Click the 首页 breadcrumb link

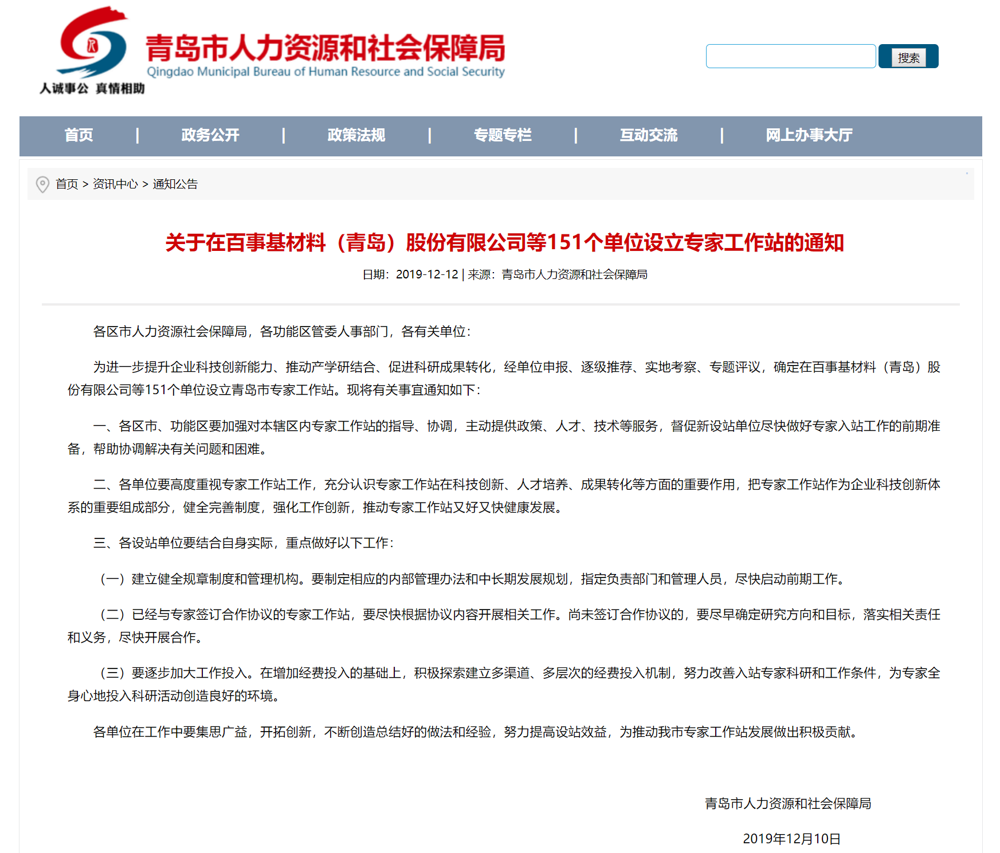point(66,184)
